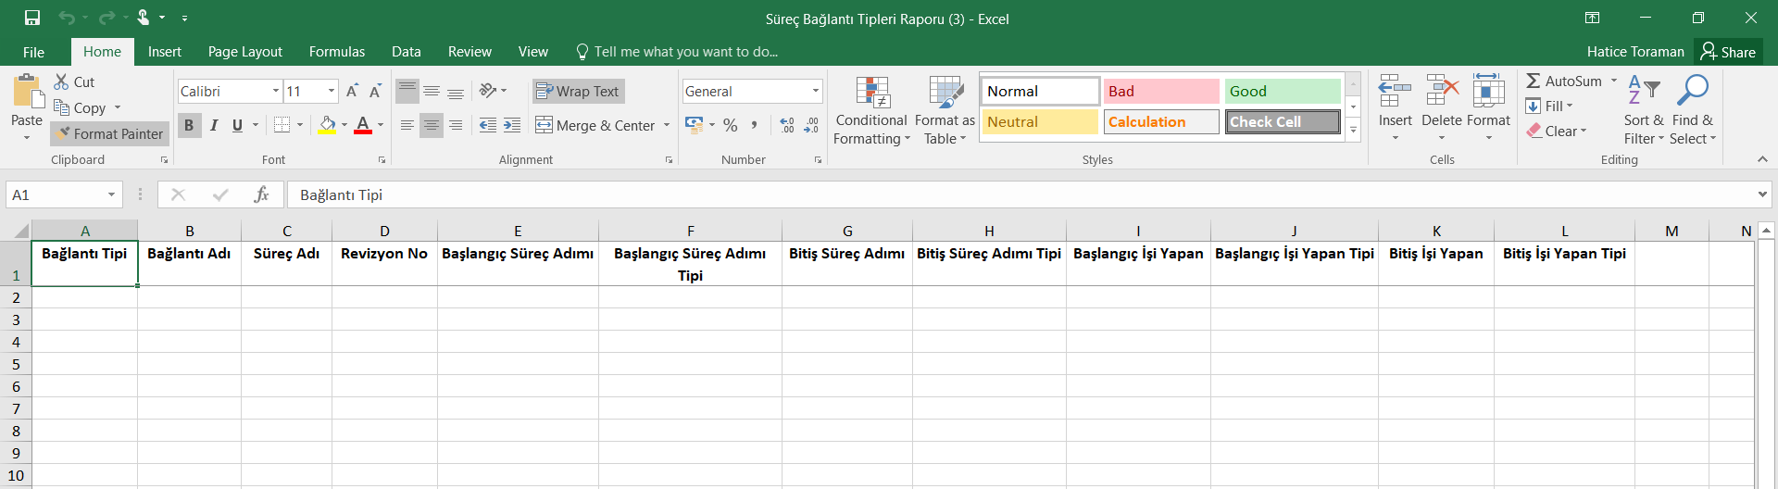The width and height of the screenshot is (1778, 489).
Task: Switch to the Page Layout tab
Action: click(244, 52)
